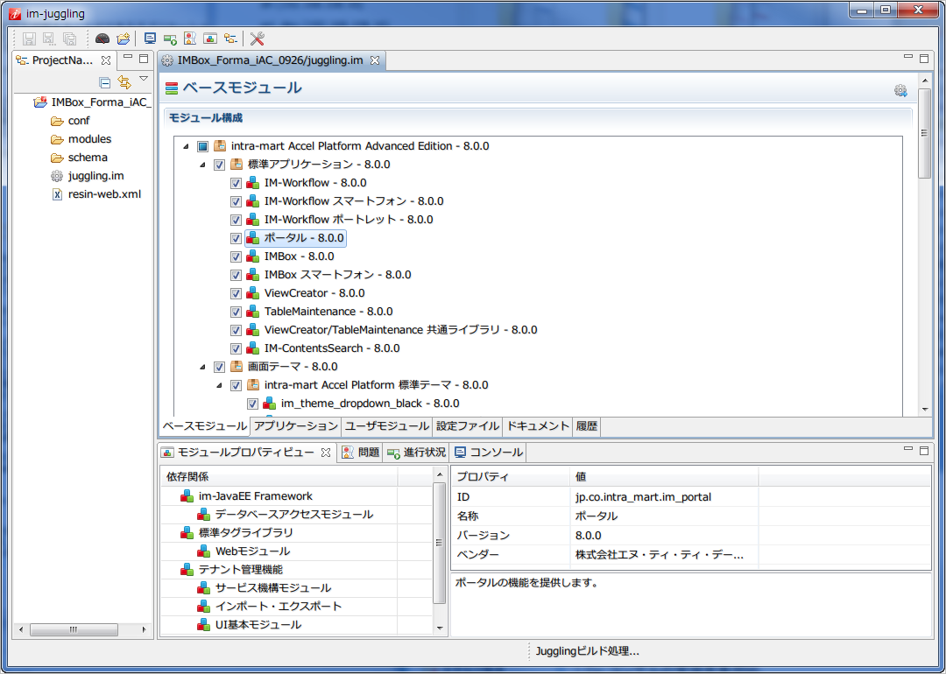Open the project navigator view menu dropdown
The width and height of the screenshot is (946, 674).
pyautogui.click(x=144, y=80)
